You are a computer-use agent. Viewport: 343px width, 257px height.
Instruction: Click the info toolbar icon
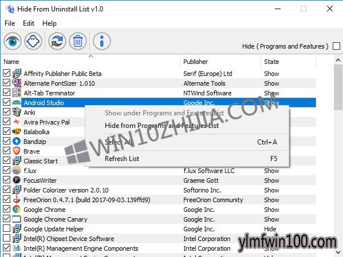point(102,41)
